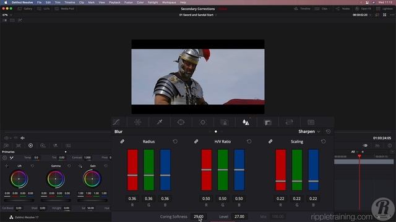Open the Fairlight menu
This screenshot has height=222, width=396.
(153, 2)
